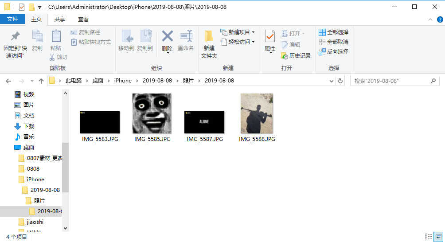The image size is (445, 242).
Task: Open Quick Access Toolbar customize dropdown
Action: (x=39, y=7)
